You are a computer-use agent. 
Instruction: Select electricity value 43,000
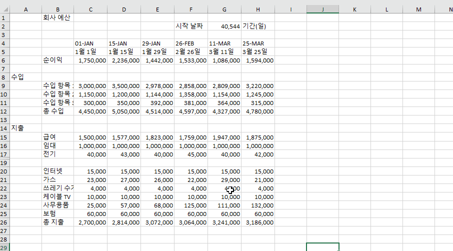click(x=124, y=154)
